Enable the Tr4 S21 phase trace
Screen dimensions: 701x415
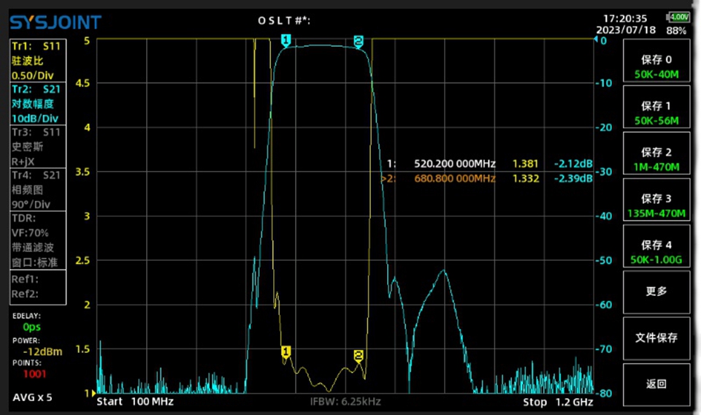pyautogui.click(x=37, y=189)
